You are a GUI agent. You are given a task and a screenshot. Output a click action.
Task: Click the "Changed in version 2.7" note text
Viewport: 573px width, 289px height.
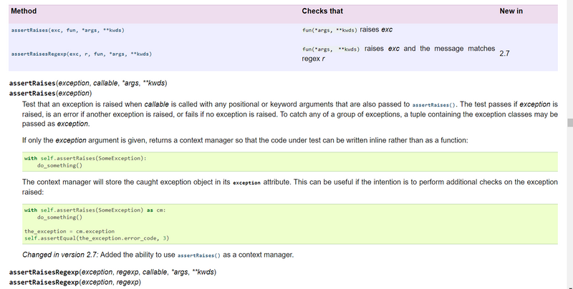61,255
